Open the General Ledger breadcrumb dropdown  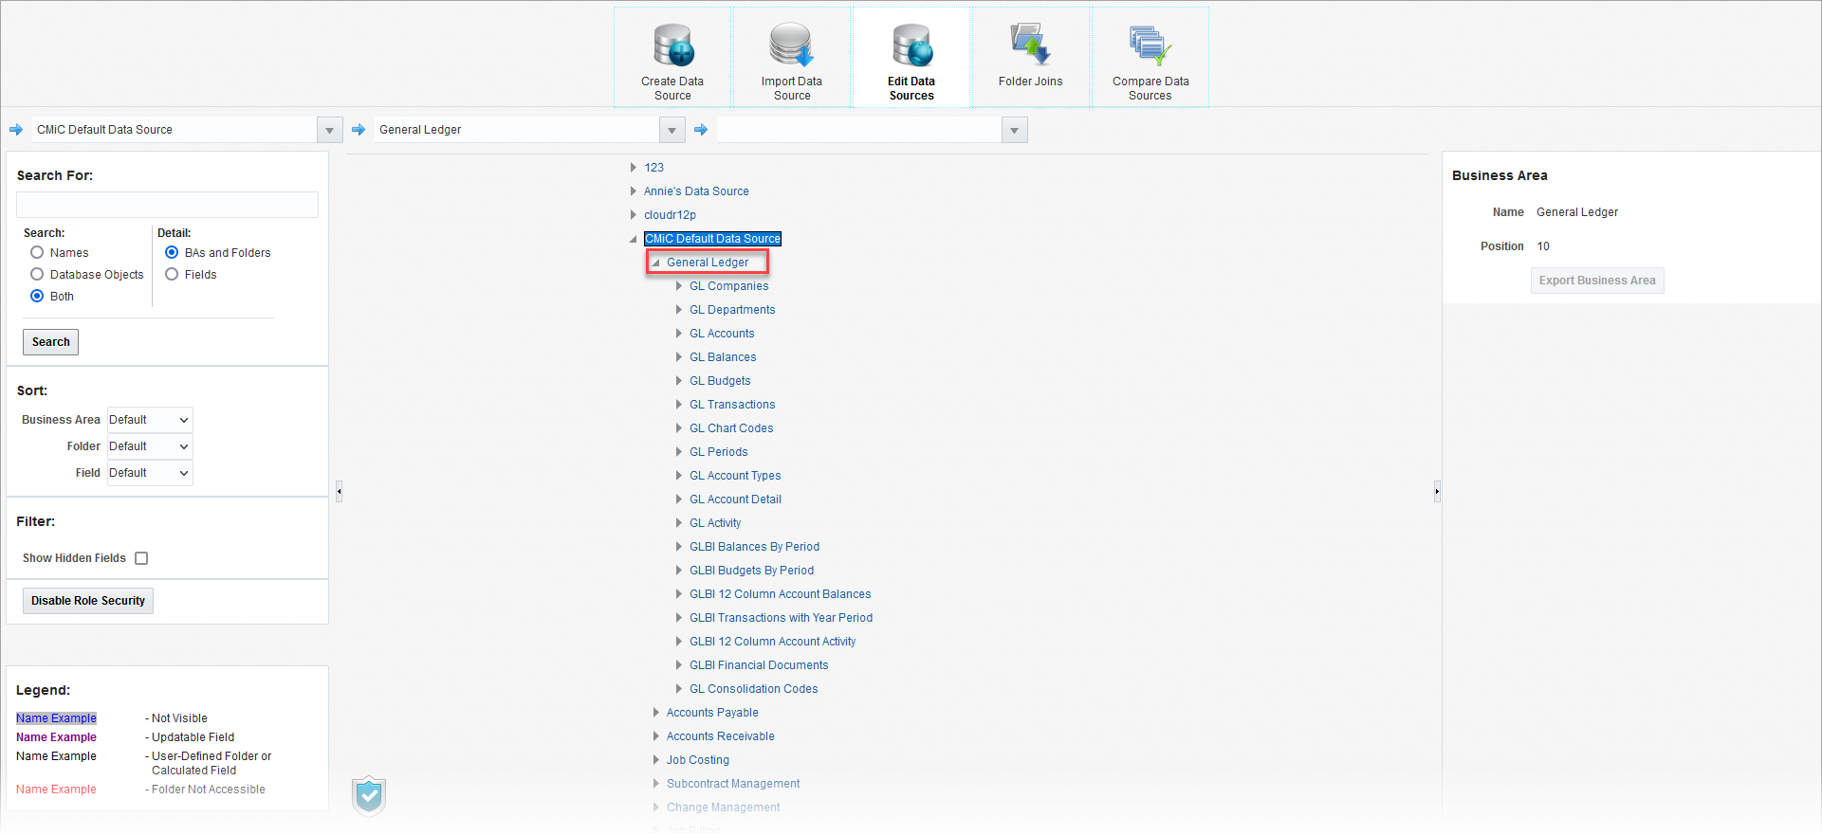(x=672, y=130)
